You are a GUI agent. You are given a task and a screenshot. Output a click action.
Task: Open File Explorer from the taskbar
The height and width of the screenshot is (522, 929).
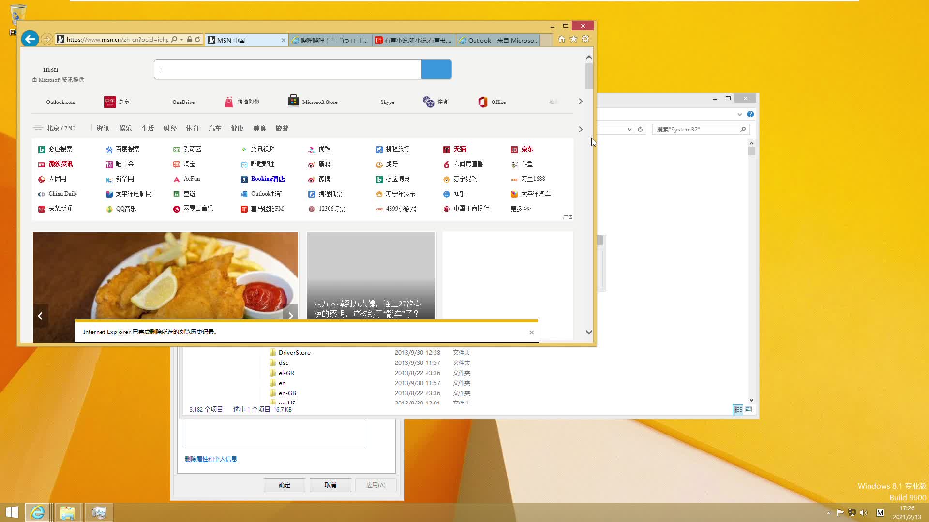68,512
